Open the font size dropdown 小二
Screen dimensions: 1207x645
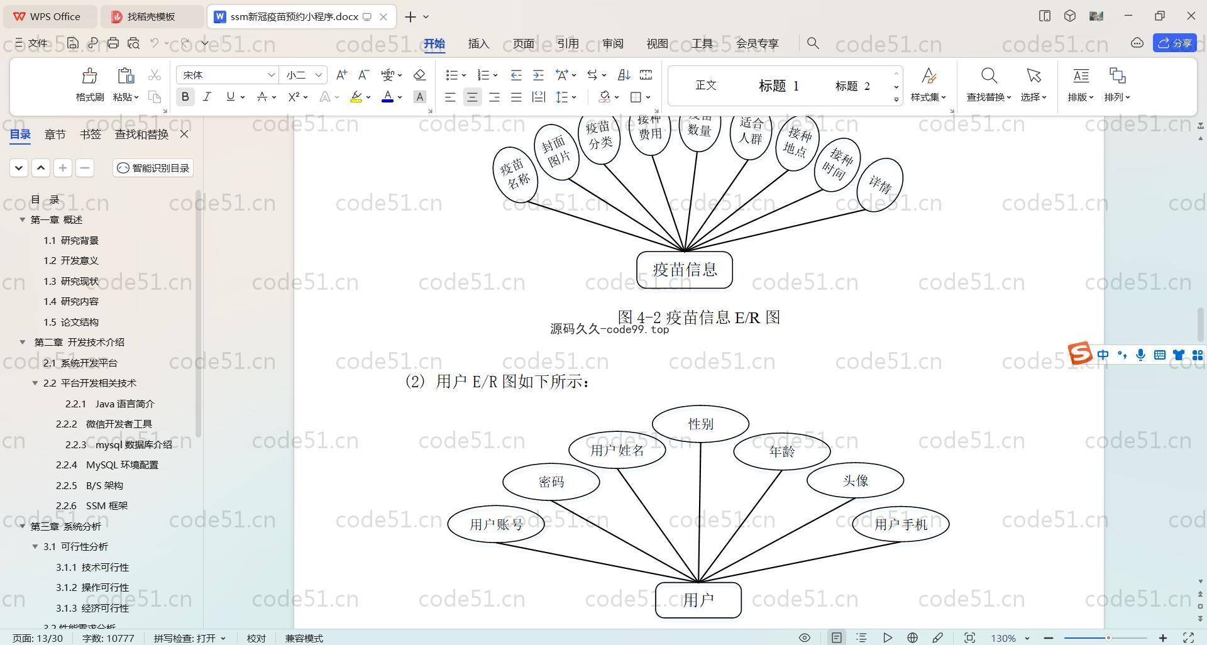[319, 75]
